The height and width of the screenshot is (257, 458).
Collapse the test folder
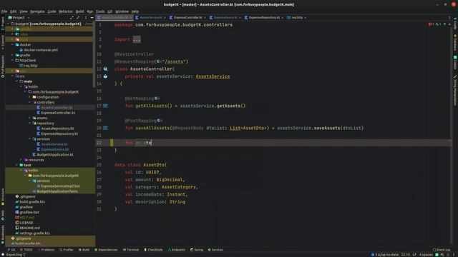coord(17,165)
